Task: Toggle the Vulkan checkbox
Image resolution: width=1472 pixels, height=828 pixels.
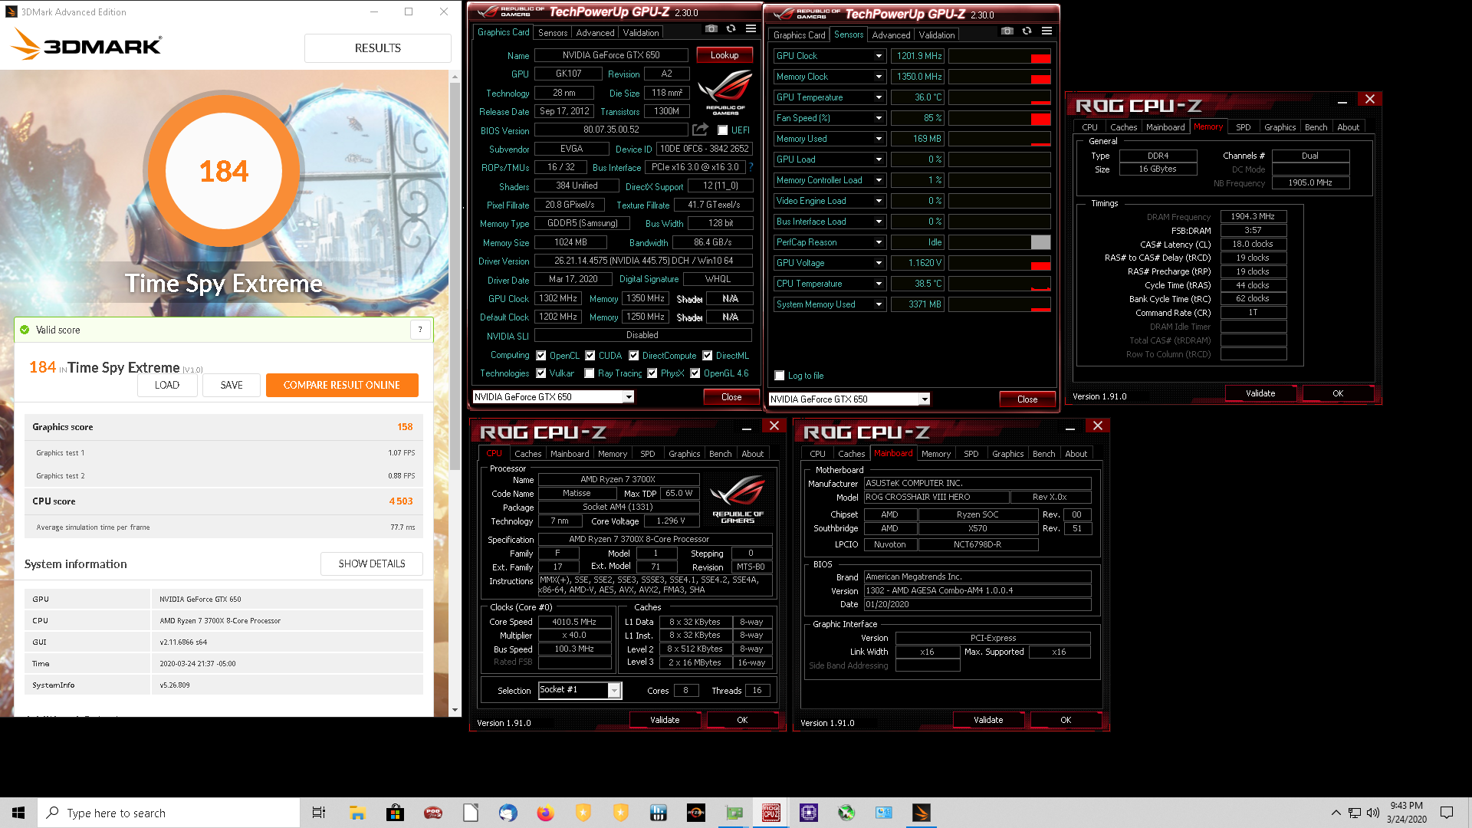Action: (541, 373)
